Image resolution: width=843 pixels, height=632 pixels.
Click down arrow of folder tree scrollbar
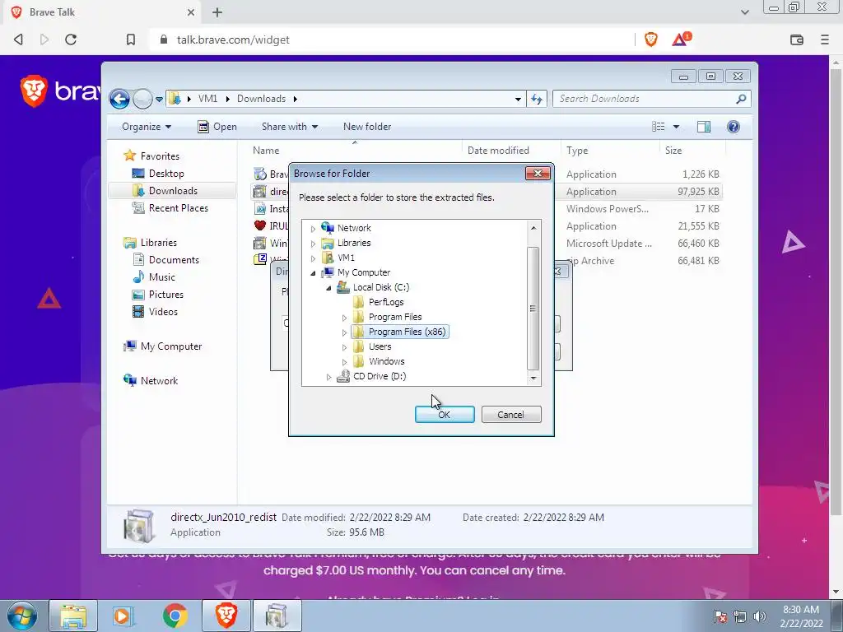(533, 379)
